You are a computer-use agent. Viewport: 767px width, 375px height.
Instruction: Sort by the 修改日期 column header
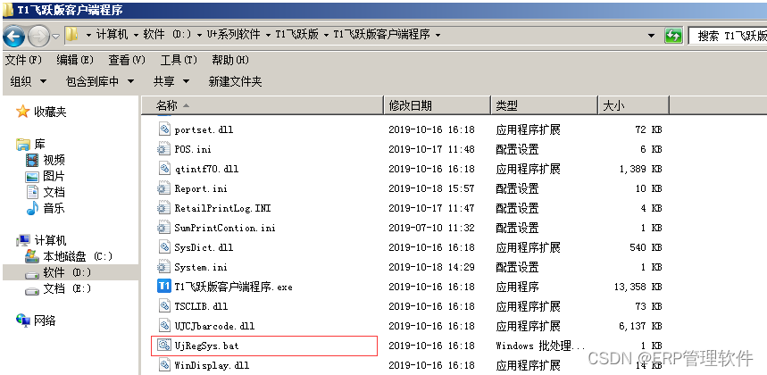coord(437,105)
